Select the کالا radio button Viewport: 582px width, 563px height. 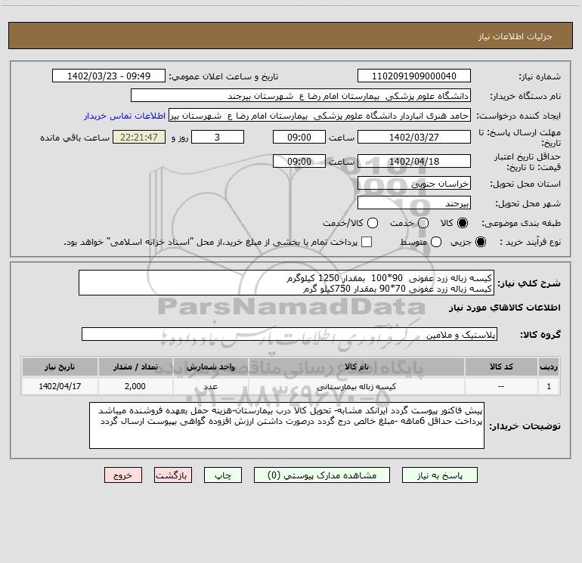pyautogui.click(x=463, y=223)
